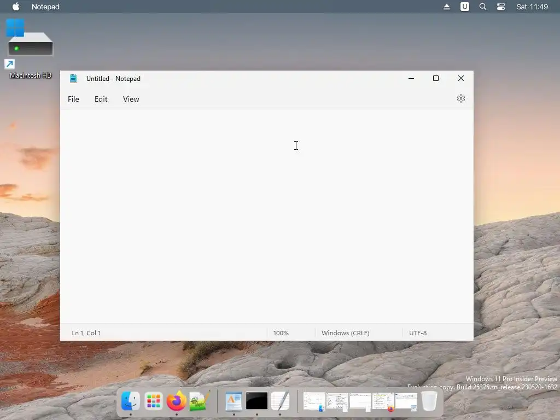The image size is (560, 420).
Task: Select the minimized window thumbnail with Finder badge
Action: 314,402
